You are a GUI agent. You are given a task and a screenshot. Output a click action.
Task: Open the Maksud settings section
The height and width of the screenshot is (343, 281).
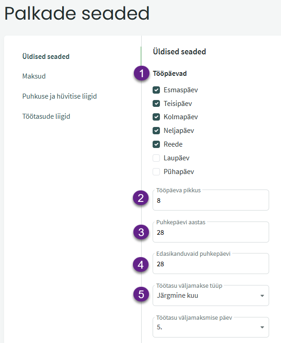pos(34,76)
